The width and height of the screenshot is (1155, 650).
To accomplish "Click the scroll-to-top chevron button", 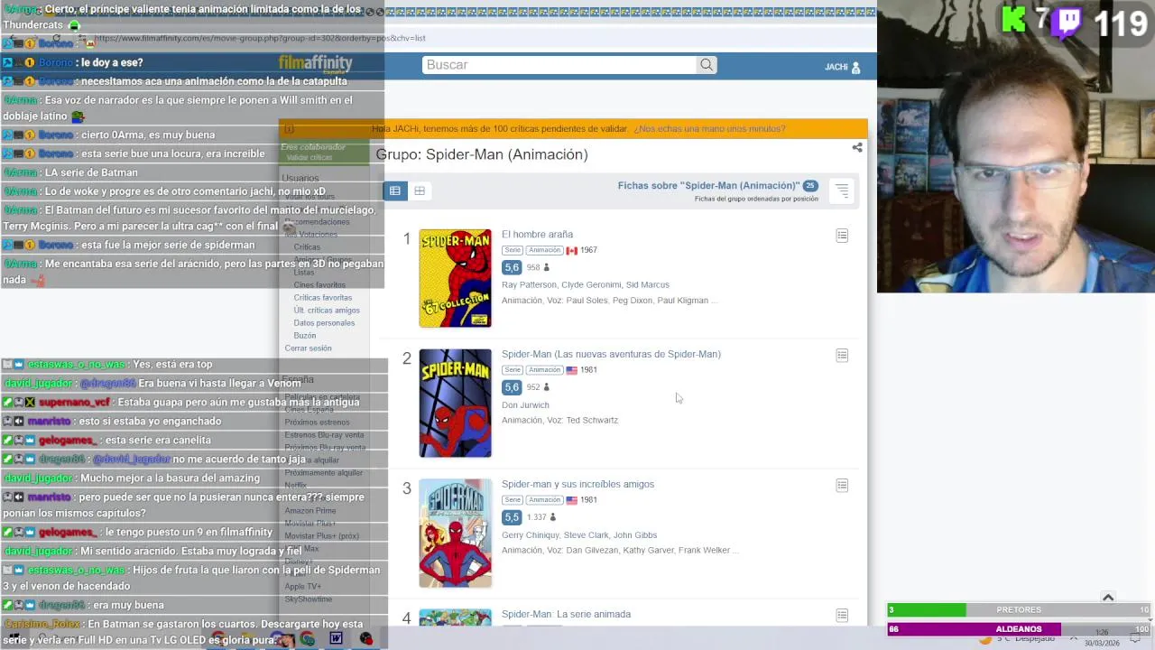I will tap(1108, 597).
